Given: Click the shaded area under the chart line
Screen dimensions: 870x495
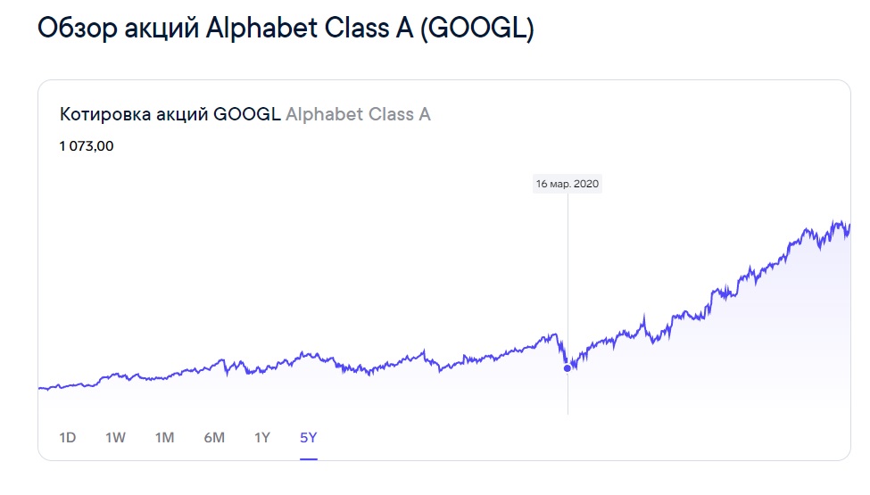Looking at the screenshot, I should coord(666,383).
